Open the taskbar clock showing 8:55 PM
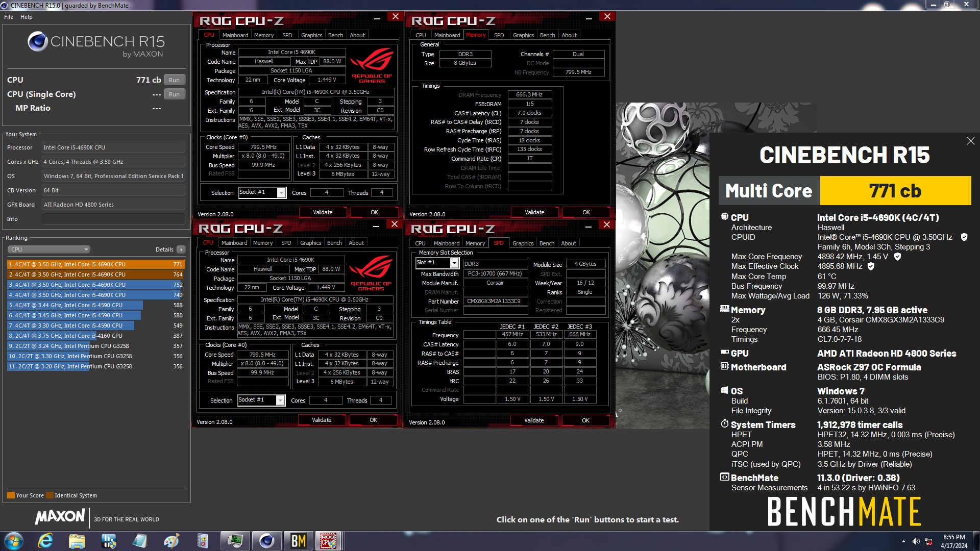The height and width of the screenshot is (551, 980). (x=953, y=541)
